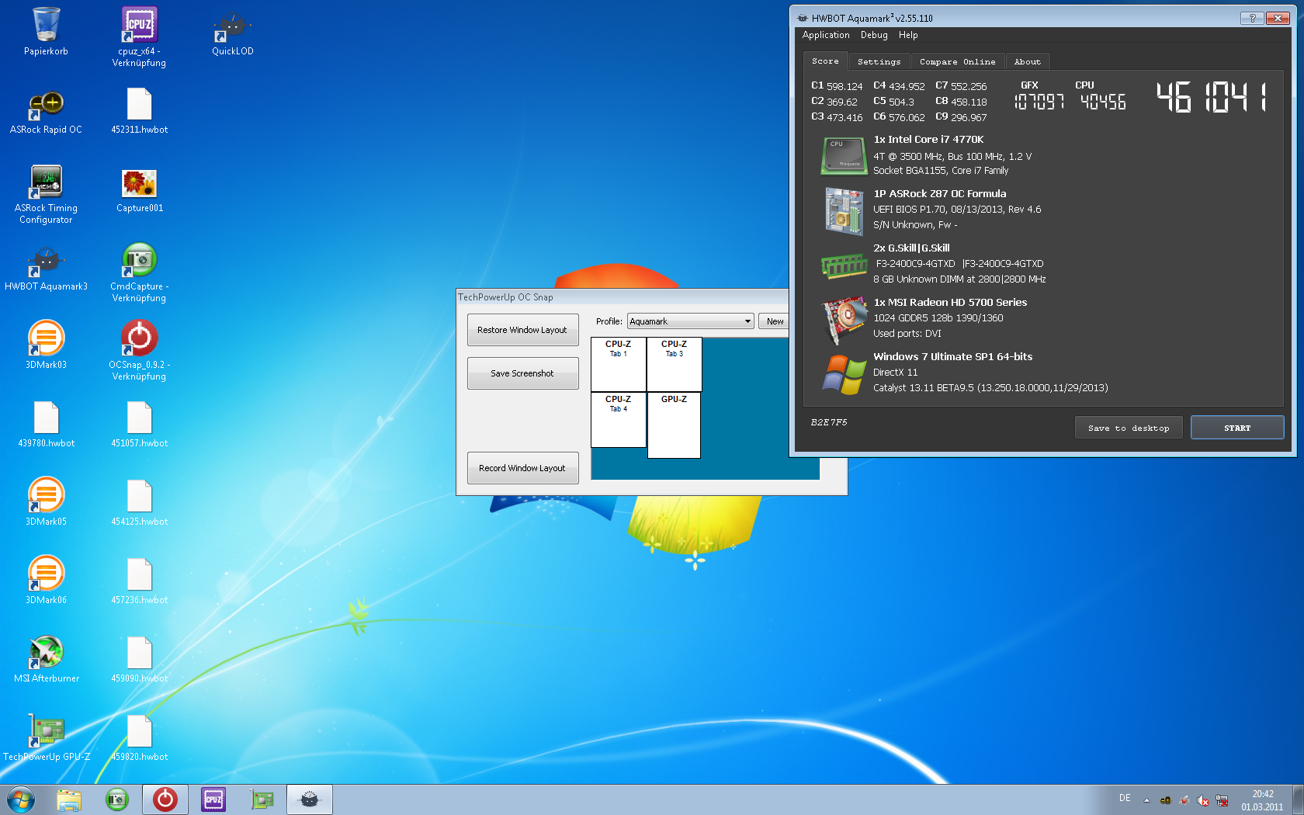Image resolution: width=1304 pixels, height=815 pixels.
Task: Open Windows Explorer from the taskbar
Action: 69,799
